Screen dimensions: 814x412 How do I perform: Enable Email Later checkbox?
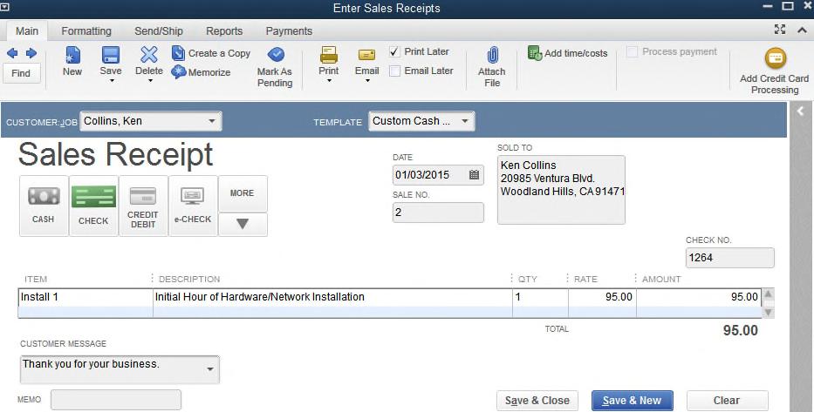394,71
